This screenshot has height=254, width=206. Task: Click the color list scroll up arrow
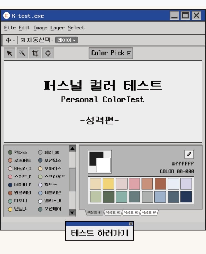(72, 148)
